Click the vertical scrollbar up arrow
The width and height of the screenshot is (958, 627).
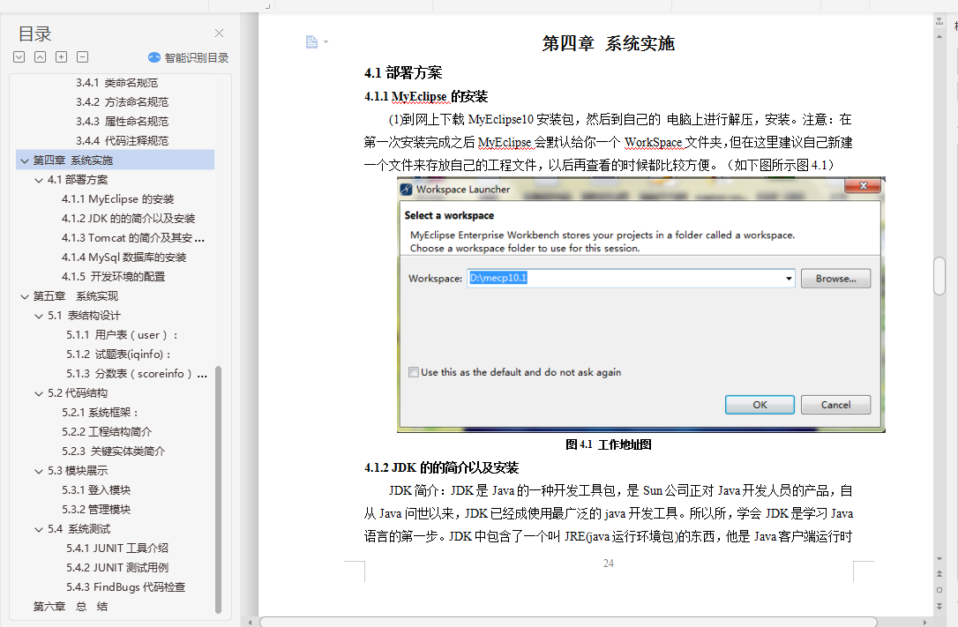[939, 37]
